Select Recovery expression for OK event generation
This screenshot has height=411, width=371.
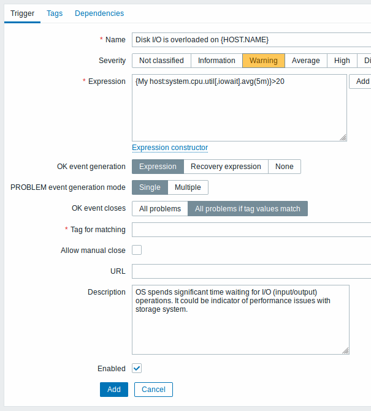226,167
